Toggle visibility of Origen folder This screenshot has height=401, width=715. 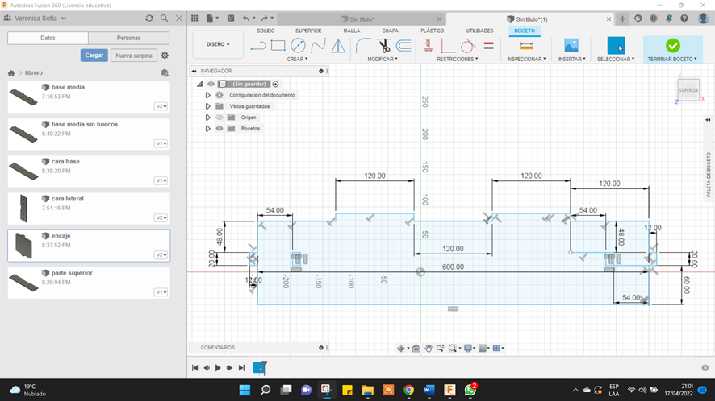pyautogui.click(x=220, y=118)
